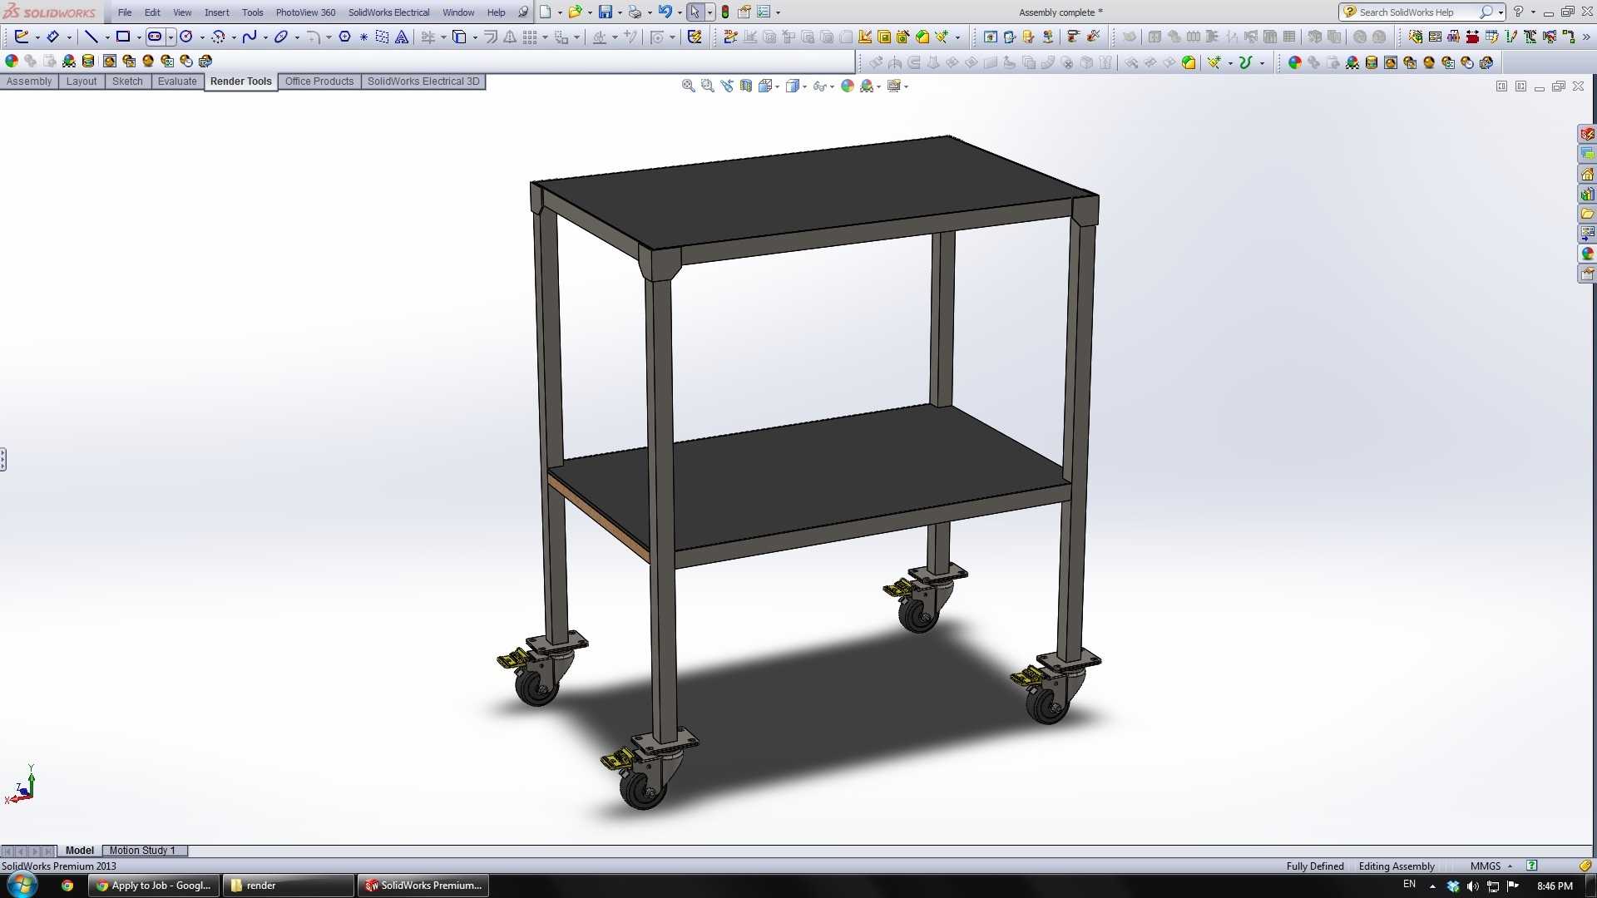Select the Model tab at bottom
The image size is (1597, 898).
point(80,851)
